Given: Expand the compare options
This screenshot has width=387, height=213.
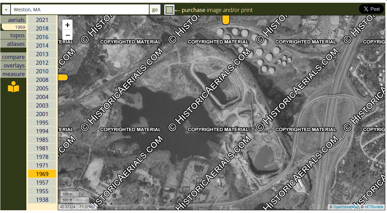Looking at the screenshot, I should (x=13, y=57).
